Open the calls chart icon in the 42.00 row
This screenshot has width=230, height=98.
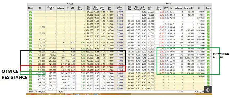[x=30, y=49]
